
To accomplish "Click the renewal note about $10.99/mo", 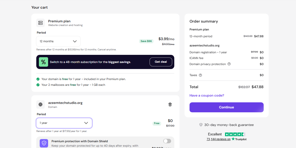I will pos(76,50).
